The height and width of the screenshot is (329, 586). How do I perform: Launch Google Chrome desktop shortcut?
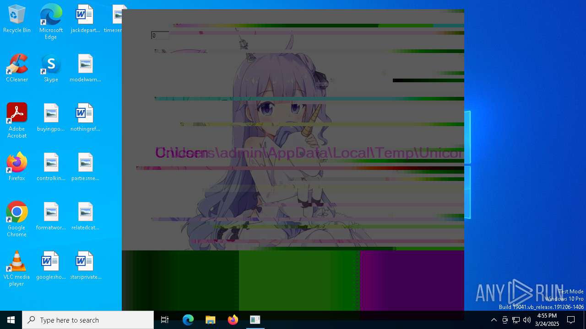pyautogui.click(x=17, y=219)
